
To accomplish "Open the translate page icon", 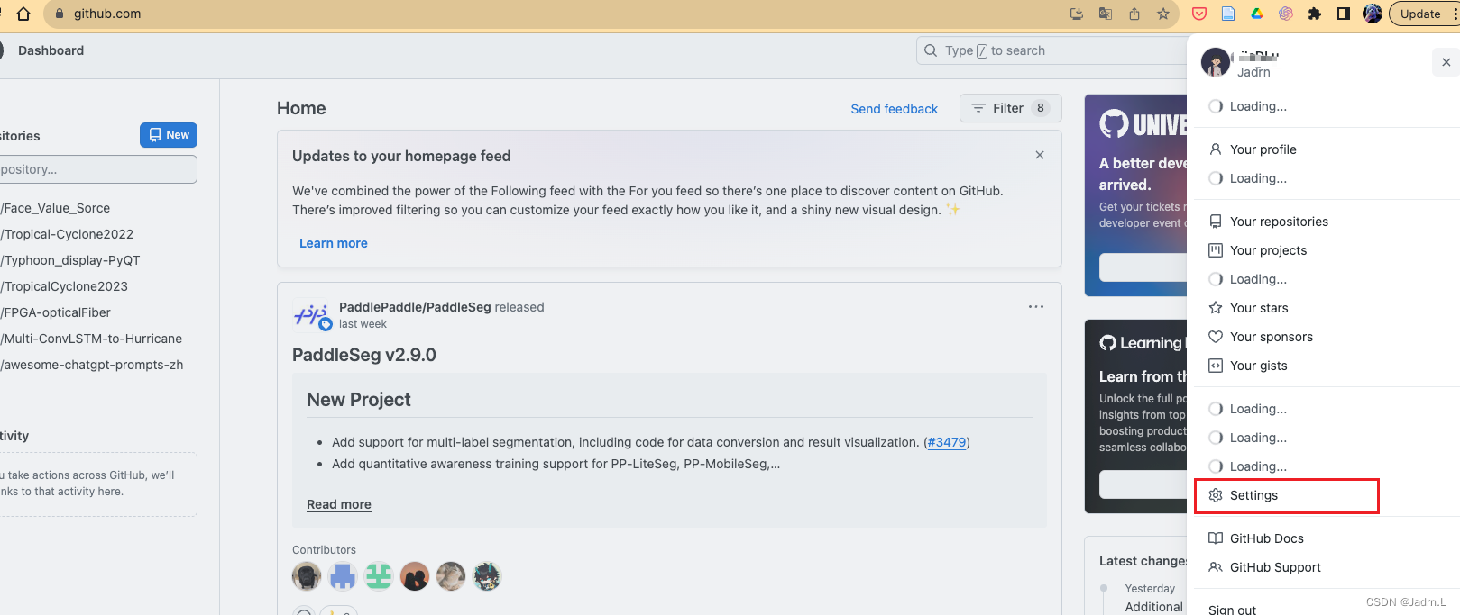I will [x=1106, y=14].
